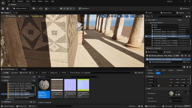Open the Actor menu
This screenshot has height=108, width=192.
pos(47,1)
